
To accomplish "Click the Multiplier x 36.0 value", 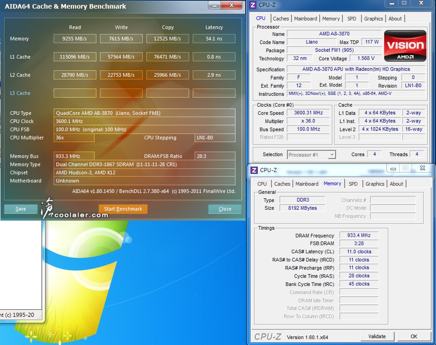I will click(308, 121).
